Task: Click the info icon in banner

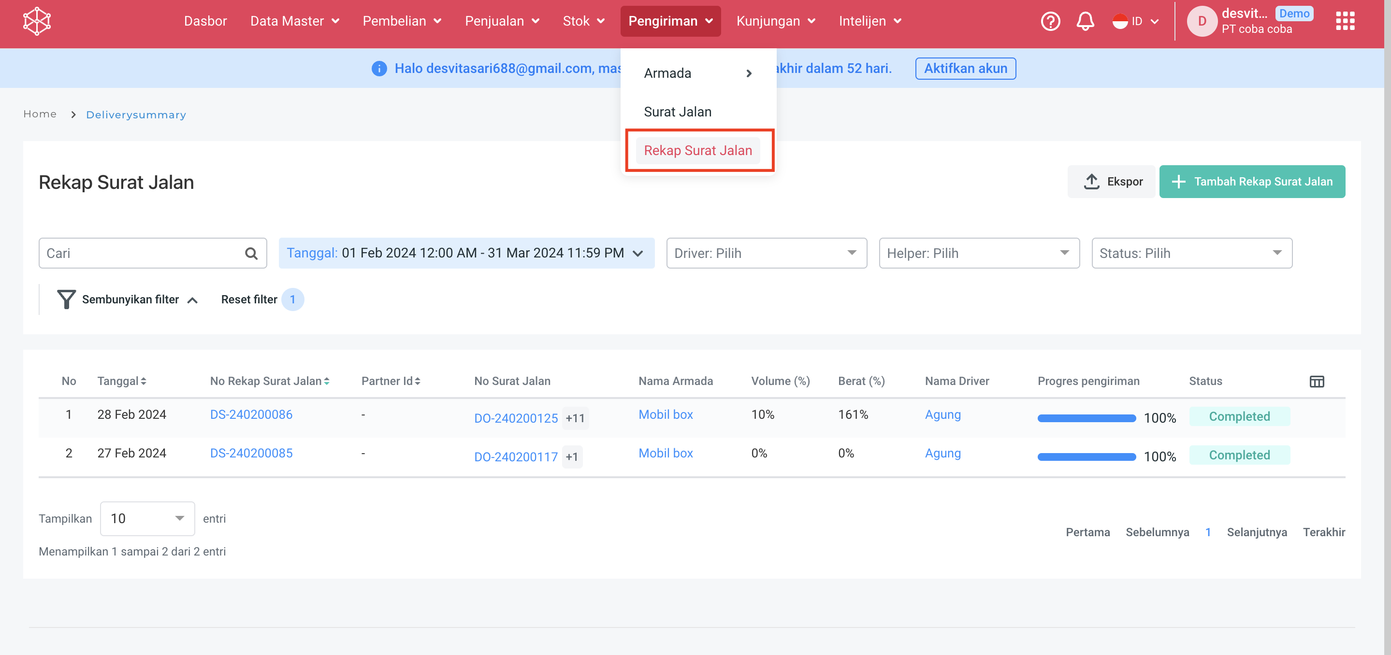Action: point(379,69)
